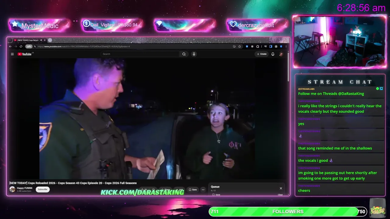Toggle the browser side panel
This screenshot has width=390, height=219.
271,47
